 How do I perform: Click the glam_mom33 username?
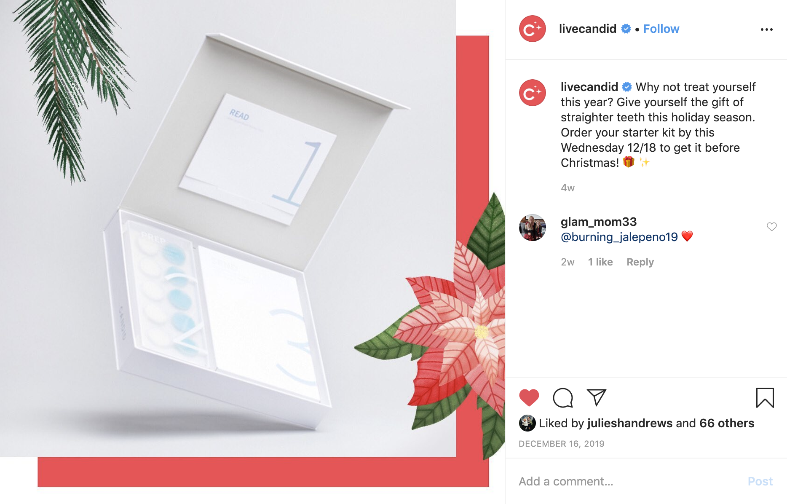coord(599,222)
